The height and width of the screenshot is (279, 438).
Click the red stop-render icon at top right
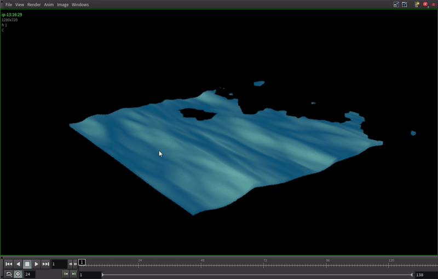tap(425, 4)
